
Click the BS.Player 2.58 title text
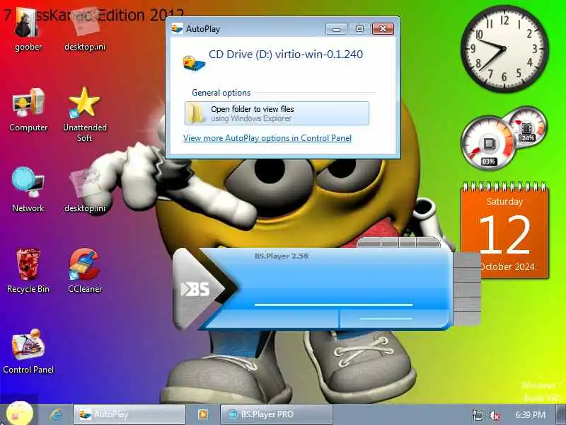tap(282, 256)
